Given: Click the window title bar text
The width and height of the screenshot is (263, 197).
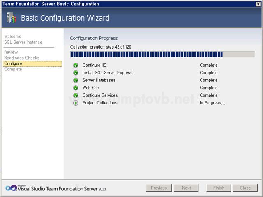Looking at the screenshot, I should tap(51, 4).
